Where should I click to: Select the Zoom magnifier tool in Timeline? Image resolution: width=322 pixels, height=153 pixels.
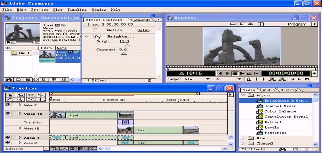point(21,99)
